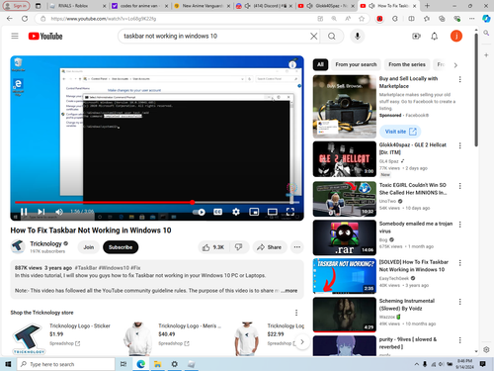The height and width of the screenshot is (371, 494).
Task: Clear the search box text
Action: tap(314, 36)
